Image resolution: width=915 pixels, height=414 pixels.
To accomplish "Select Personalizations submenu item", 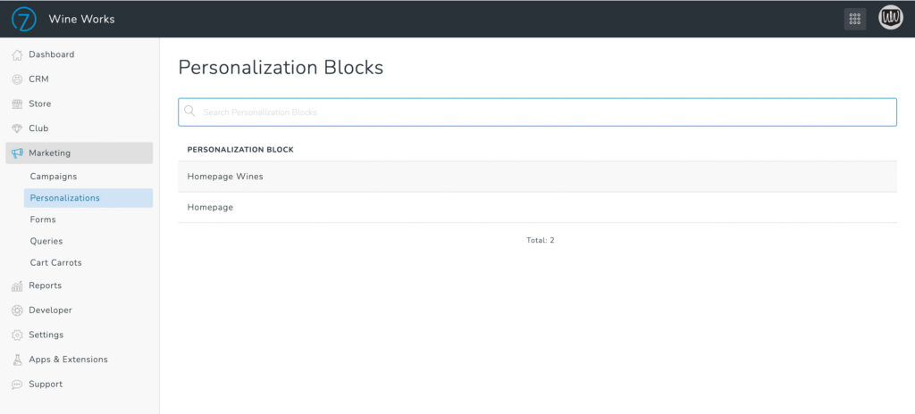I will 88,198.
